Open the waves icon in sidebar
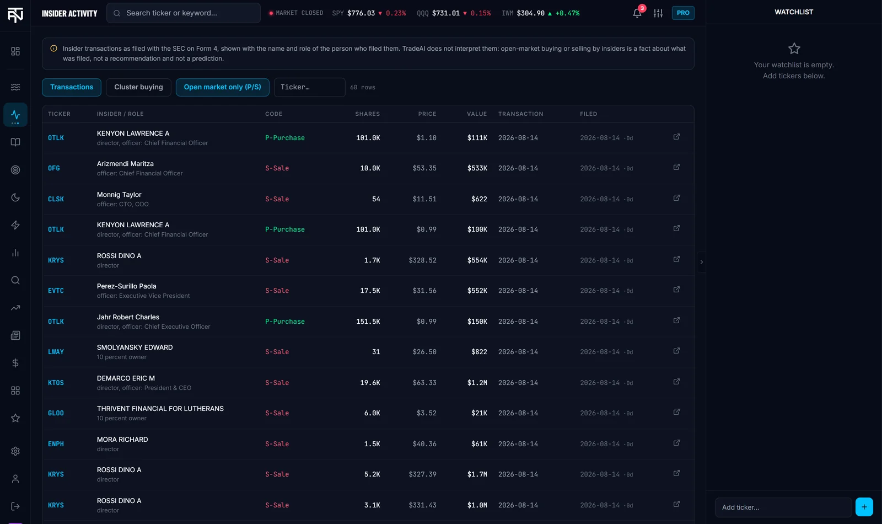Viewport: 882px width, 524px height. point(15,87)
